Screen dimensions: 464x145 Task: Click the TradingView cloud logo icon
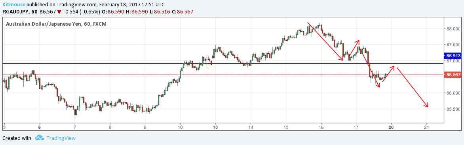[x=39, y=137]
